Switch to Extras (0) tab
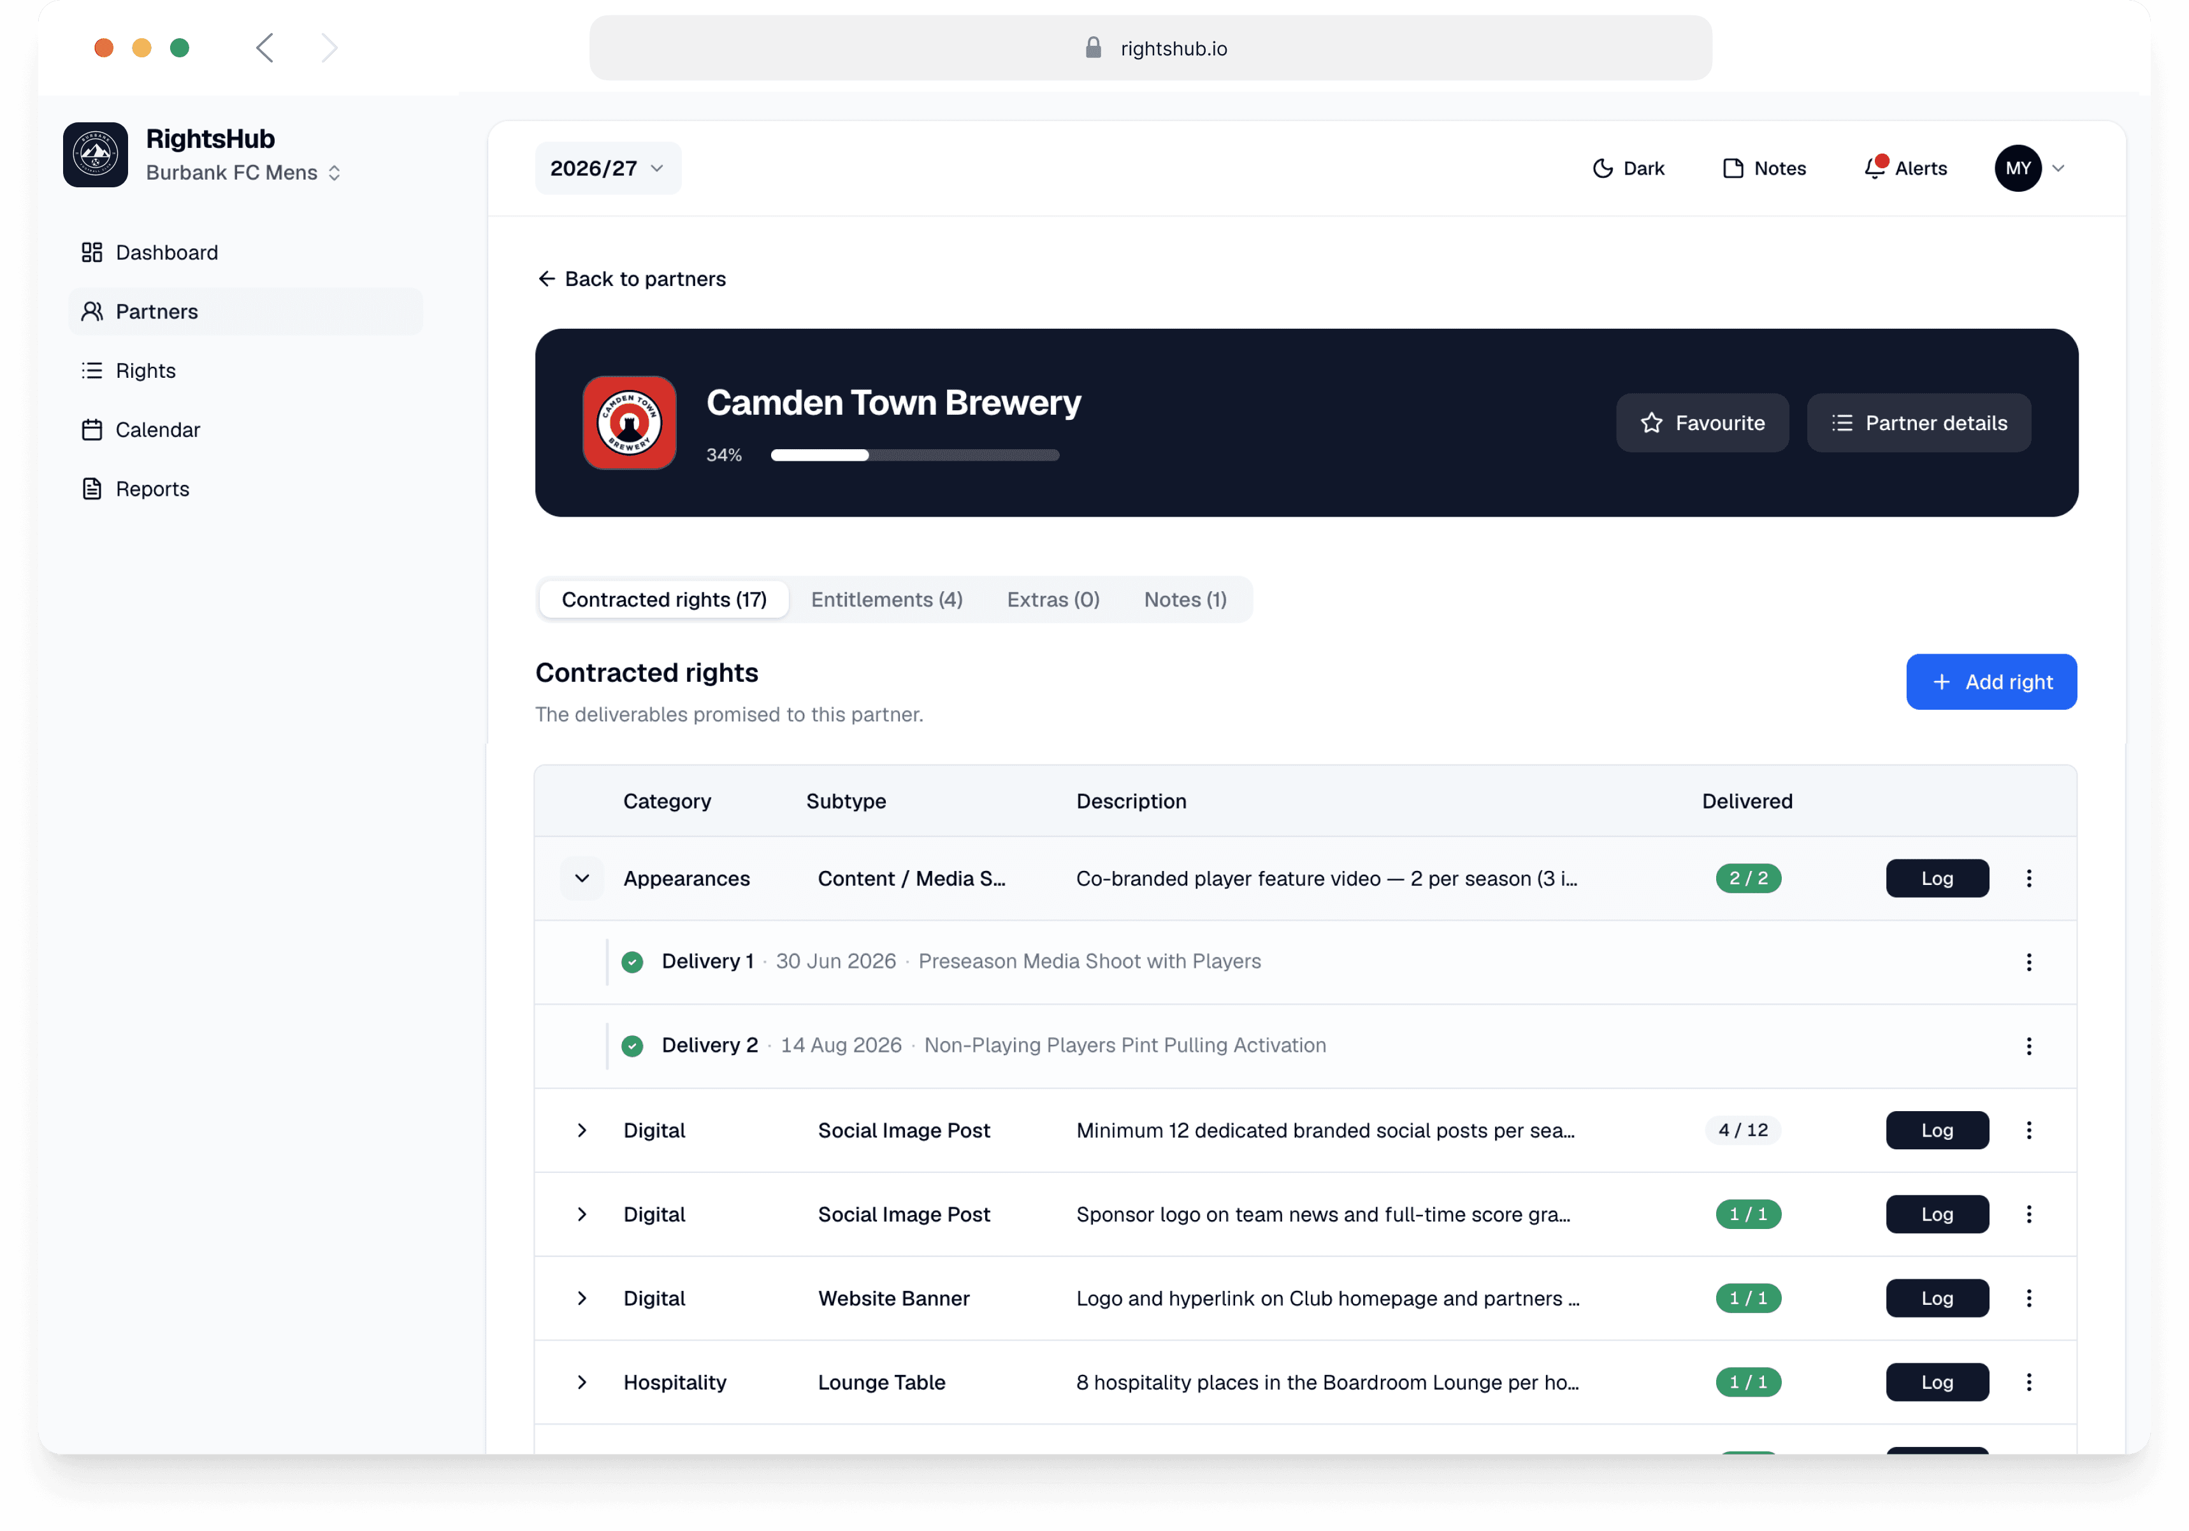Viewport: 2189px width, 1531px height. (1053, 600)
